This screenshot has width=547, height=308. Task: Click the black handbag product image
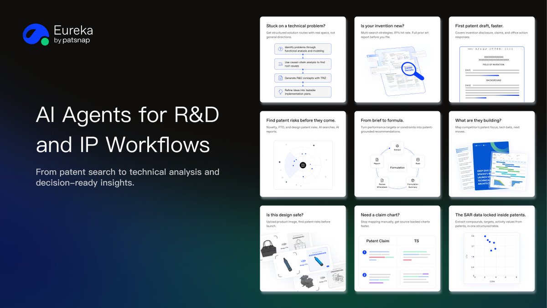pos(269,249)
